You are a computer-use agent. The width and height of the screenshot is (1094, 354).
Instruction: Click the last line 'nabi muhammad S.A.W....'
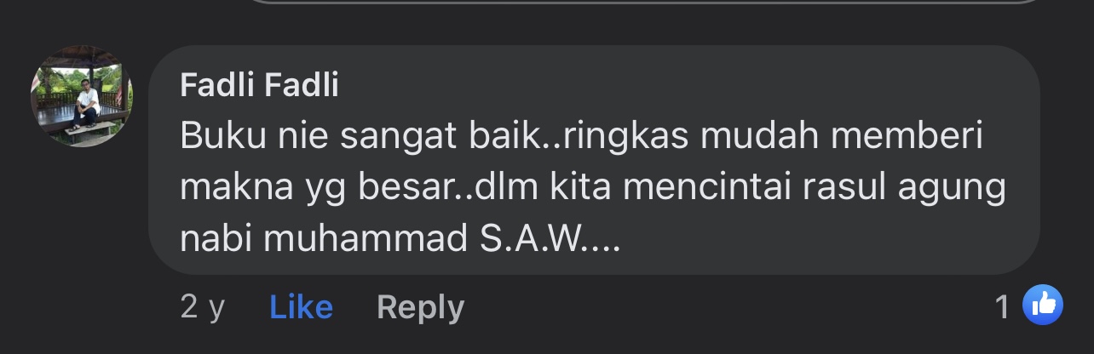click(400, 240)
